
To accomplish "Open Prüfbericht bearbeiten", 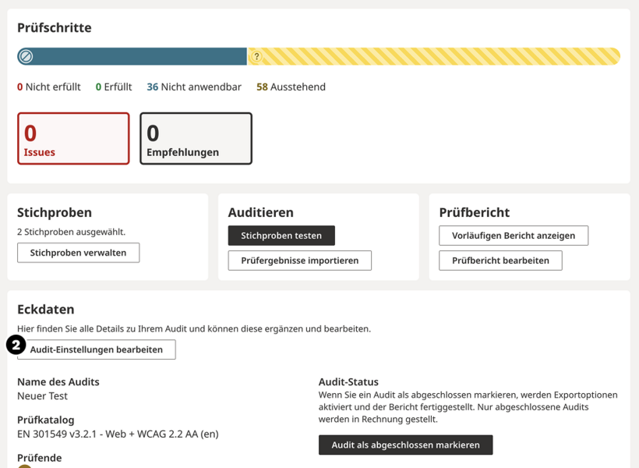I will tap(501, 261).
